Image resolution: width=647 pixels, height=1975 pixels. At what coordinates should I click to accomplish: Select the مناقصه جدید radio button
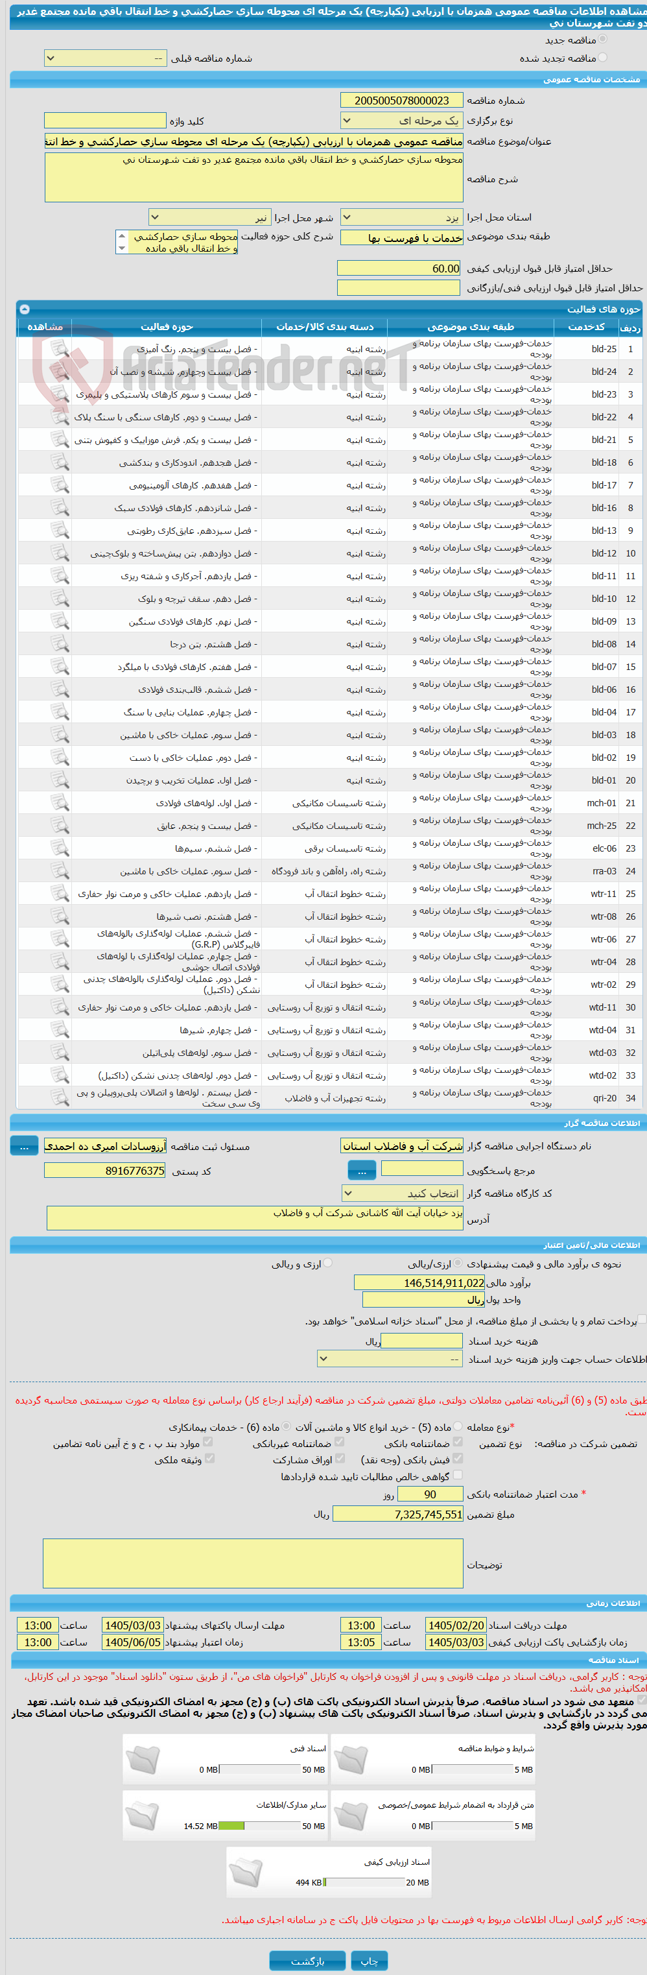(x=602, y=39)
